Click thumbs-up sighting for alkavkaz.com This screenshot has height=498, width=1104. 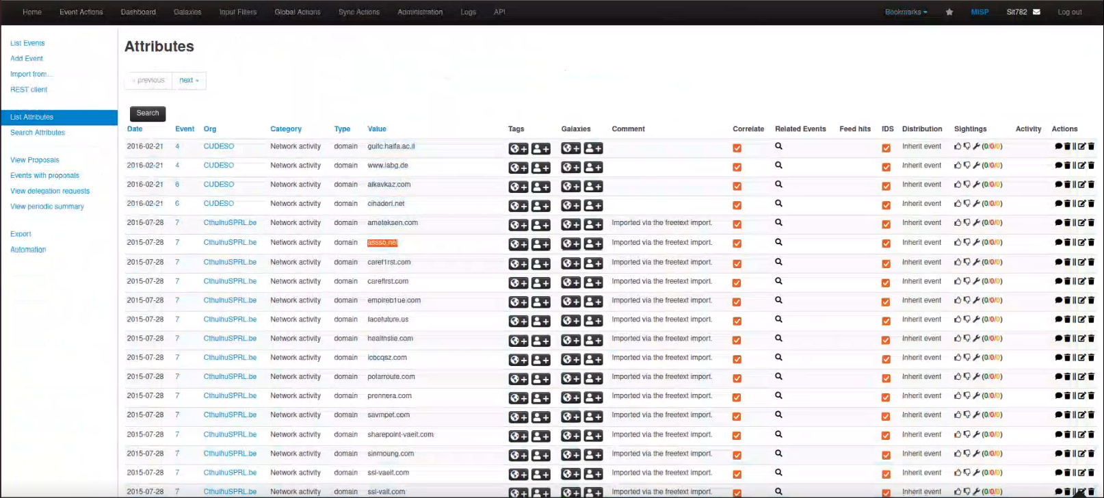[x=958, y=185]
